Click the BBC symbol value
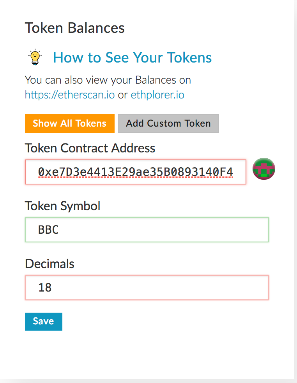297x383 pixels. 48,229
